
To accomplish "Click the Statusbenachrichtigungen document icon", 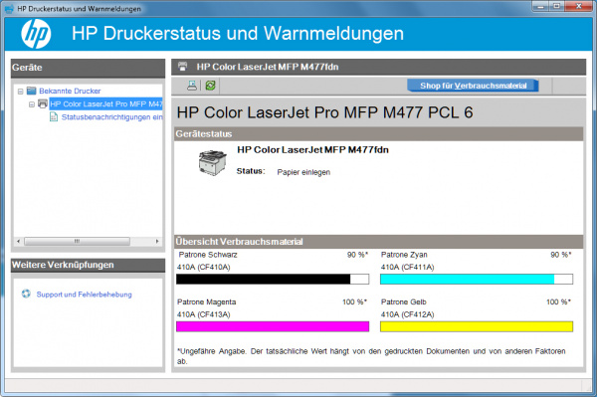I will (x=54, y=116).
